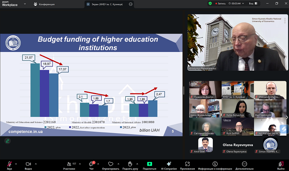Turn on camera with the Видео button
The width and height of the screenshot is (289, 171).
point(28,164)
